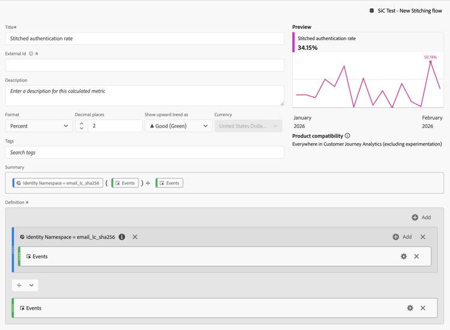This screenshot has width=450, height=330.
Task: Open gear settings for first Events metric
Action: click(404, 256)
